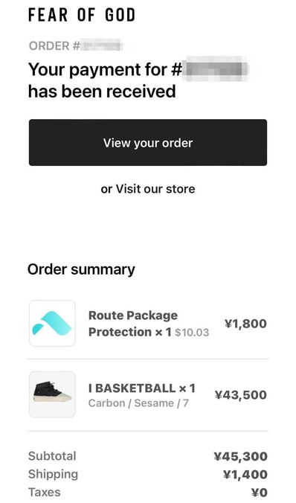Click the Subtotal amount ¥45,300

pyautogui.click(x=241, y=456)
